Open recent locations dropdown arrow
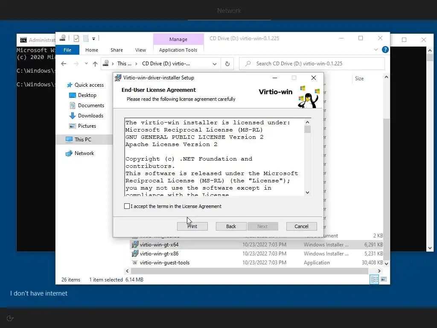Image resolution: width=437 pixels, height=328 pixels. (x=86, y=64)
